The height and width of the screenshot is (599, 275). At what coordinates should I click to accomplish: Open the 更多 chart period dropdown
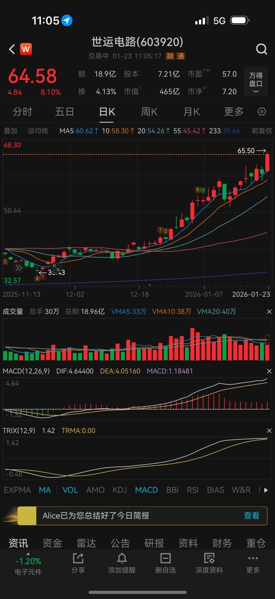pyautogui.click(x=234, y=112)
